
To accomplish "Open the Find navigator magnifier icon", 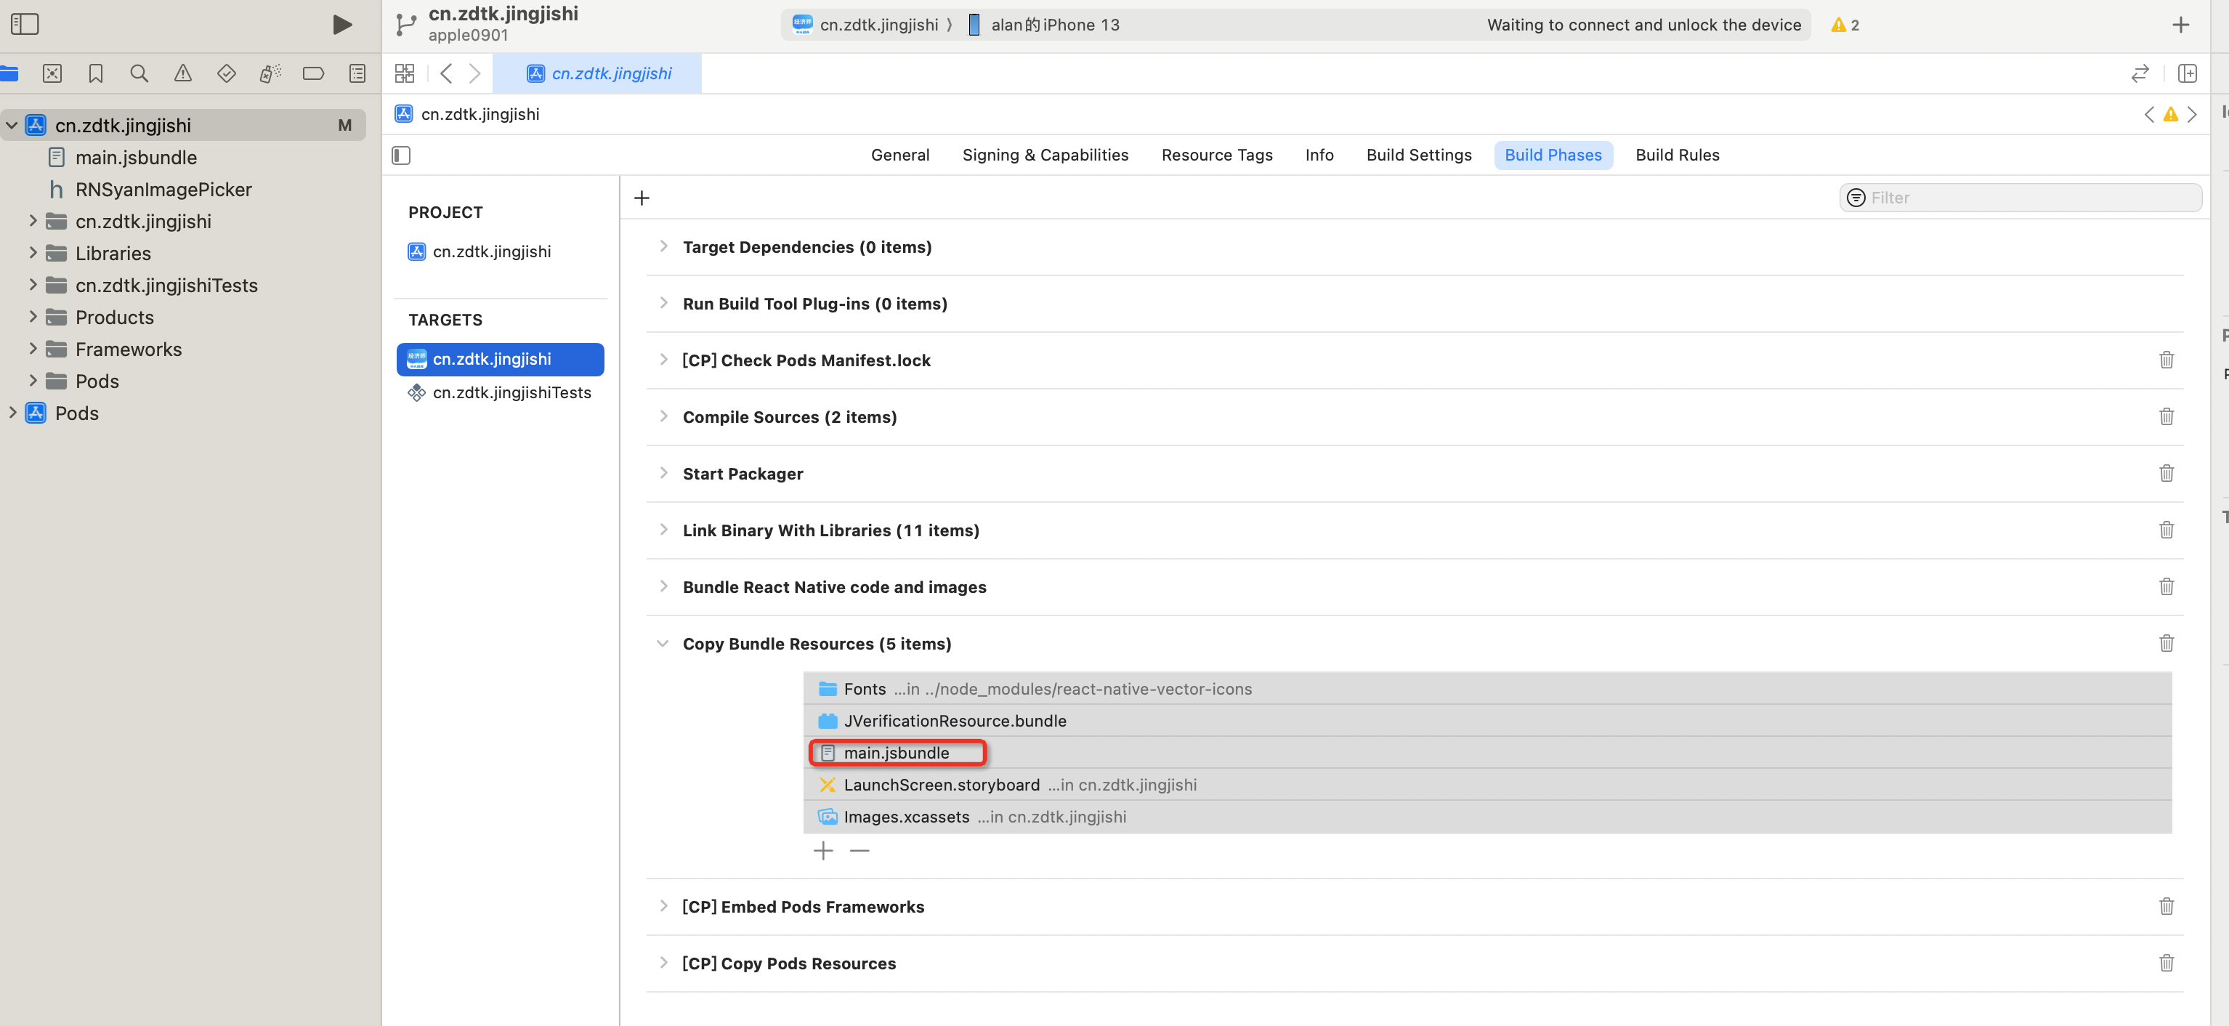I will pos(139,73).
